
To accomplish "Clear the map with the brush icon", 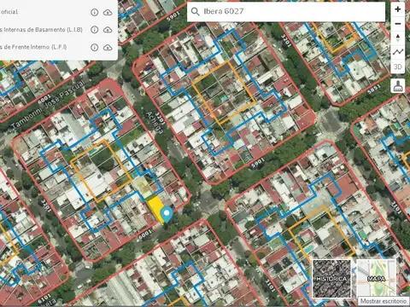I will (398, 85).
